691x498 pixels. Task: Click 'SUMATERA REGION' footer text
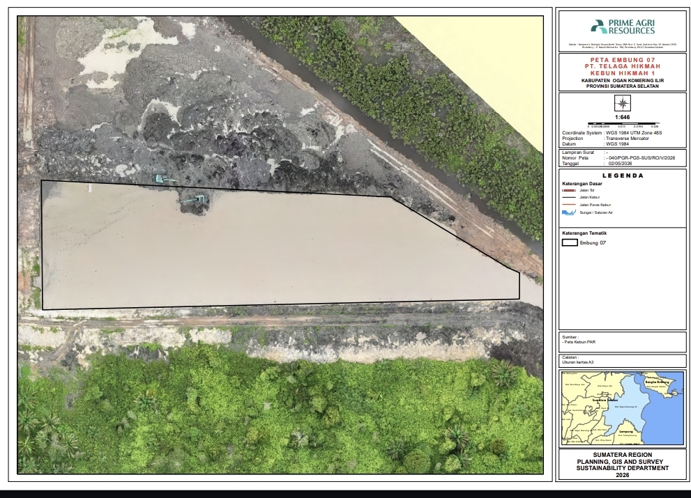pyautogui.click(x=622, y=455)
